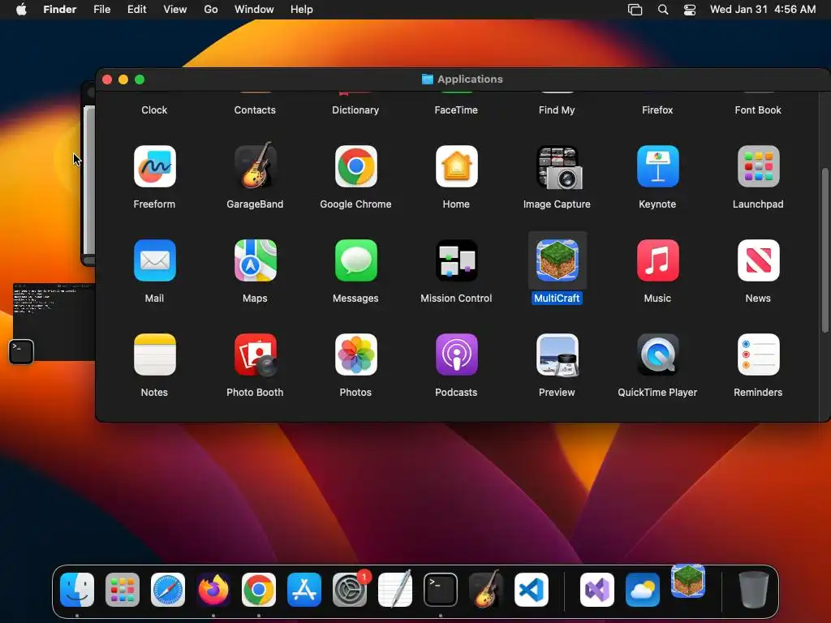Click the MultiCraft icon in the Dock

pyautogui.click(x=688, y=581)
